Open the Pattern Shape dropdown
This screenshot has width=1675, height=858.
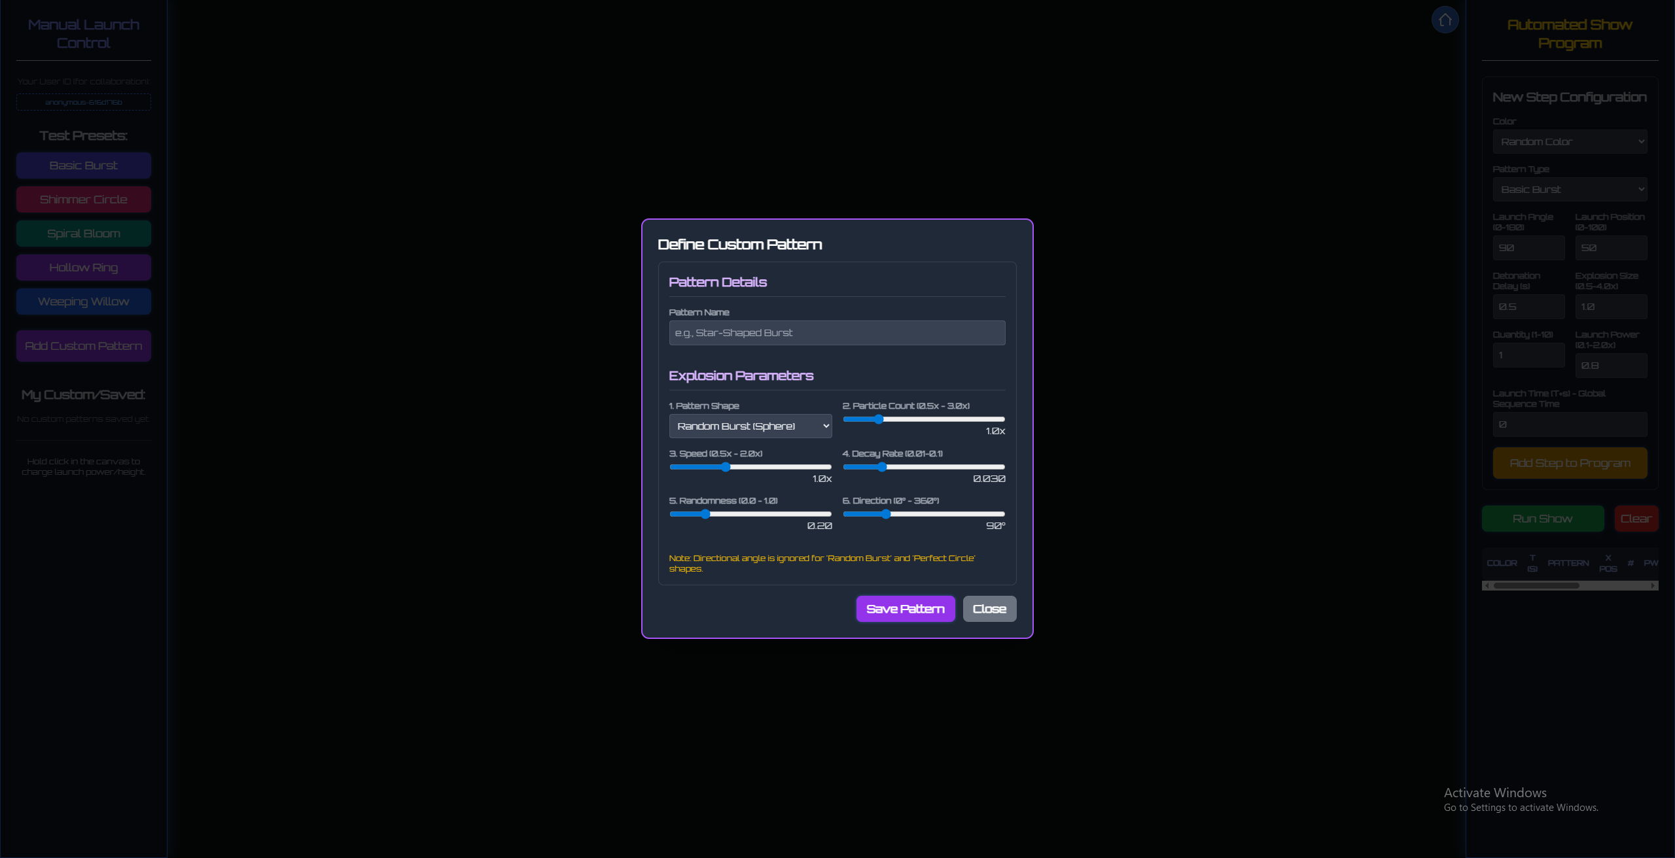[x=750, y=426]
